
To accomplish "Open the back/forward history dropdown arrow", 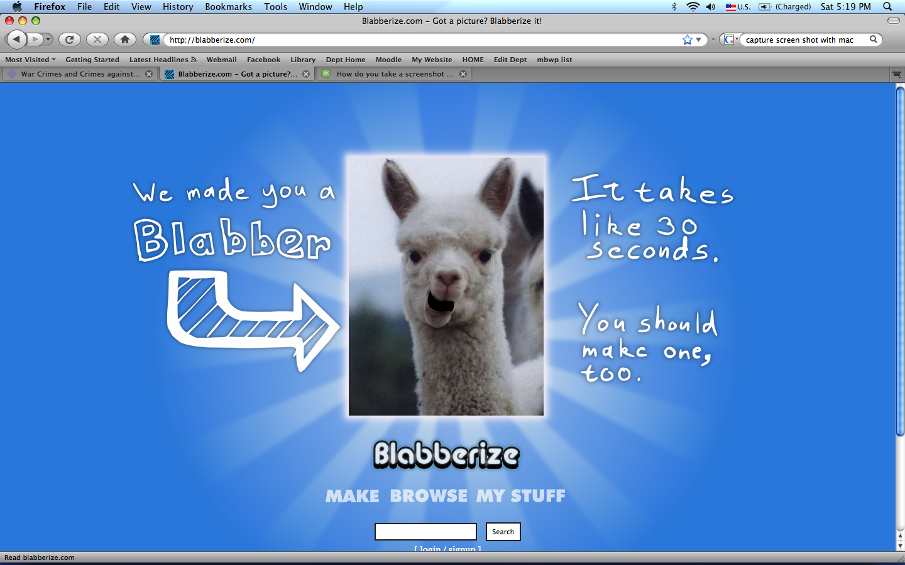I will 48,40.
